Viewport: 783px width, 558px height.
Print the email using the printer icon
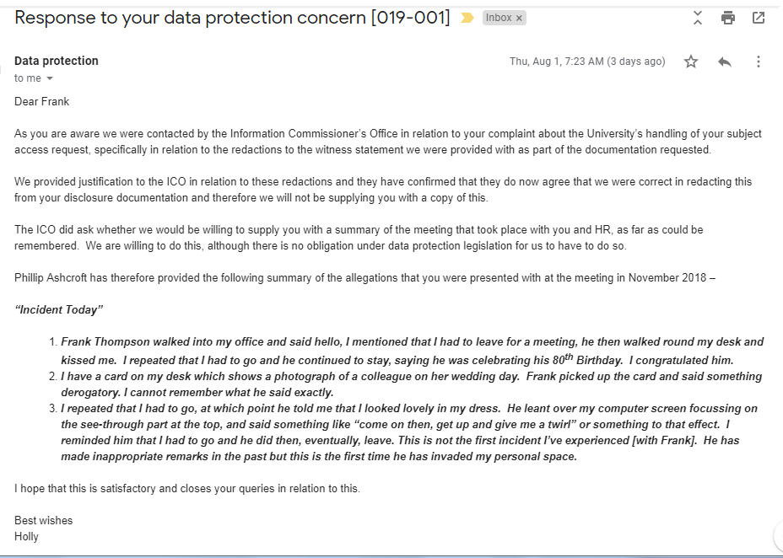point(728,18)
